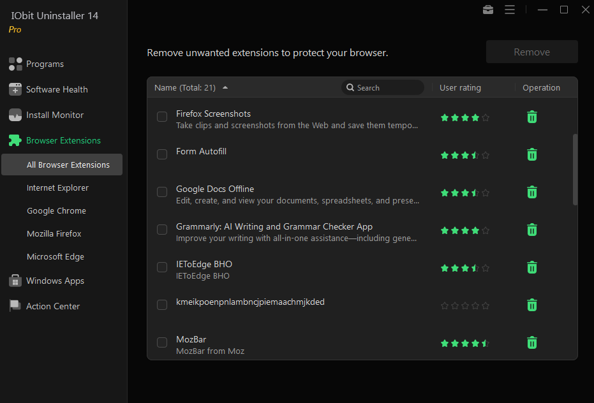This screenshot has width=594, height=403.
Task: Check the Firefox Screenshots checkbox
Action: pos(162,117)
